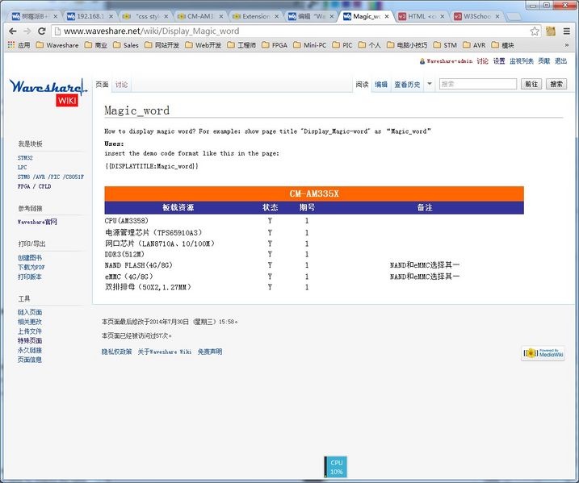
Task: Switch to the Extension browser tab
Action: coord(255,17)
